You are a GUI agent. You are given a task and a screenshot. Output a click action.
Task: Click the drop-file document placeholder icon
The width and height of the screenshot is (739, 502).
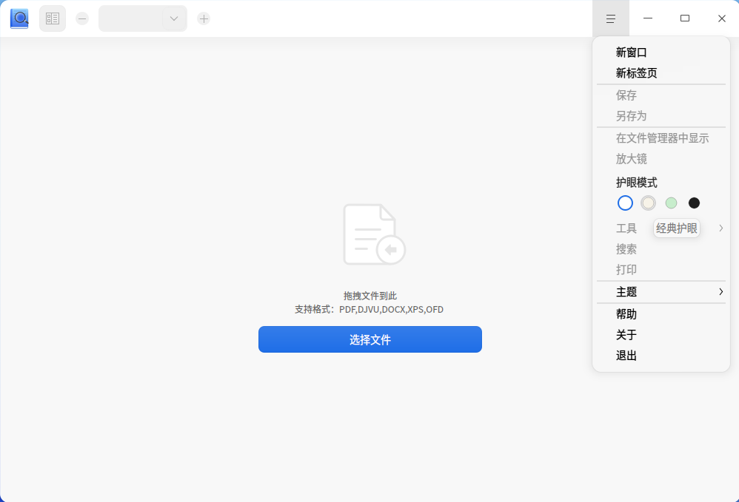click(374, 234)
